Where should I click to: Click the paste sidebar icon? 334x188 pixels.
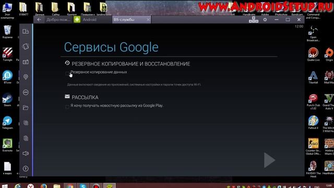click(26, 138)
